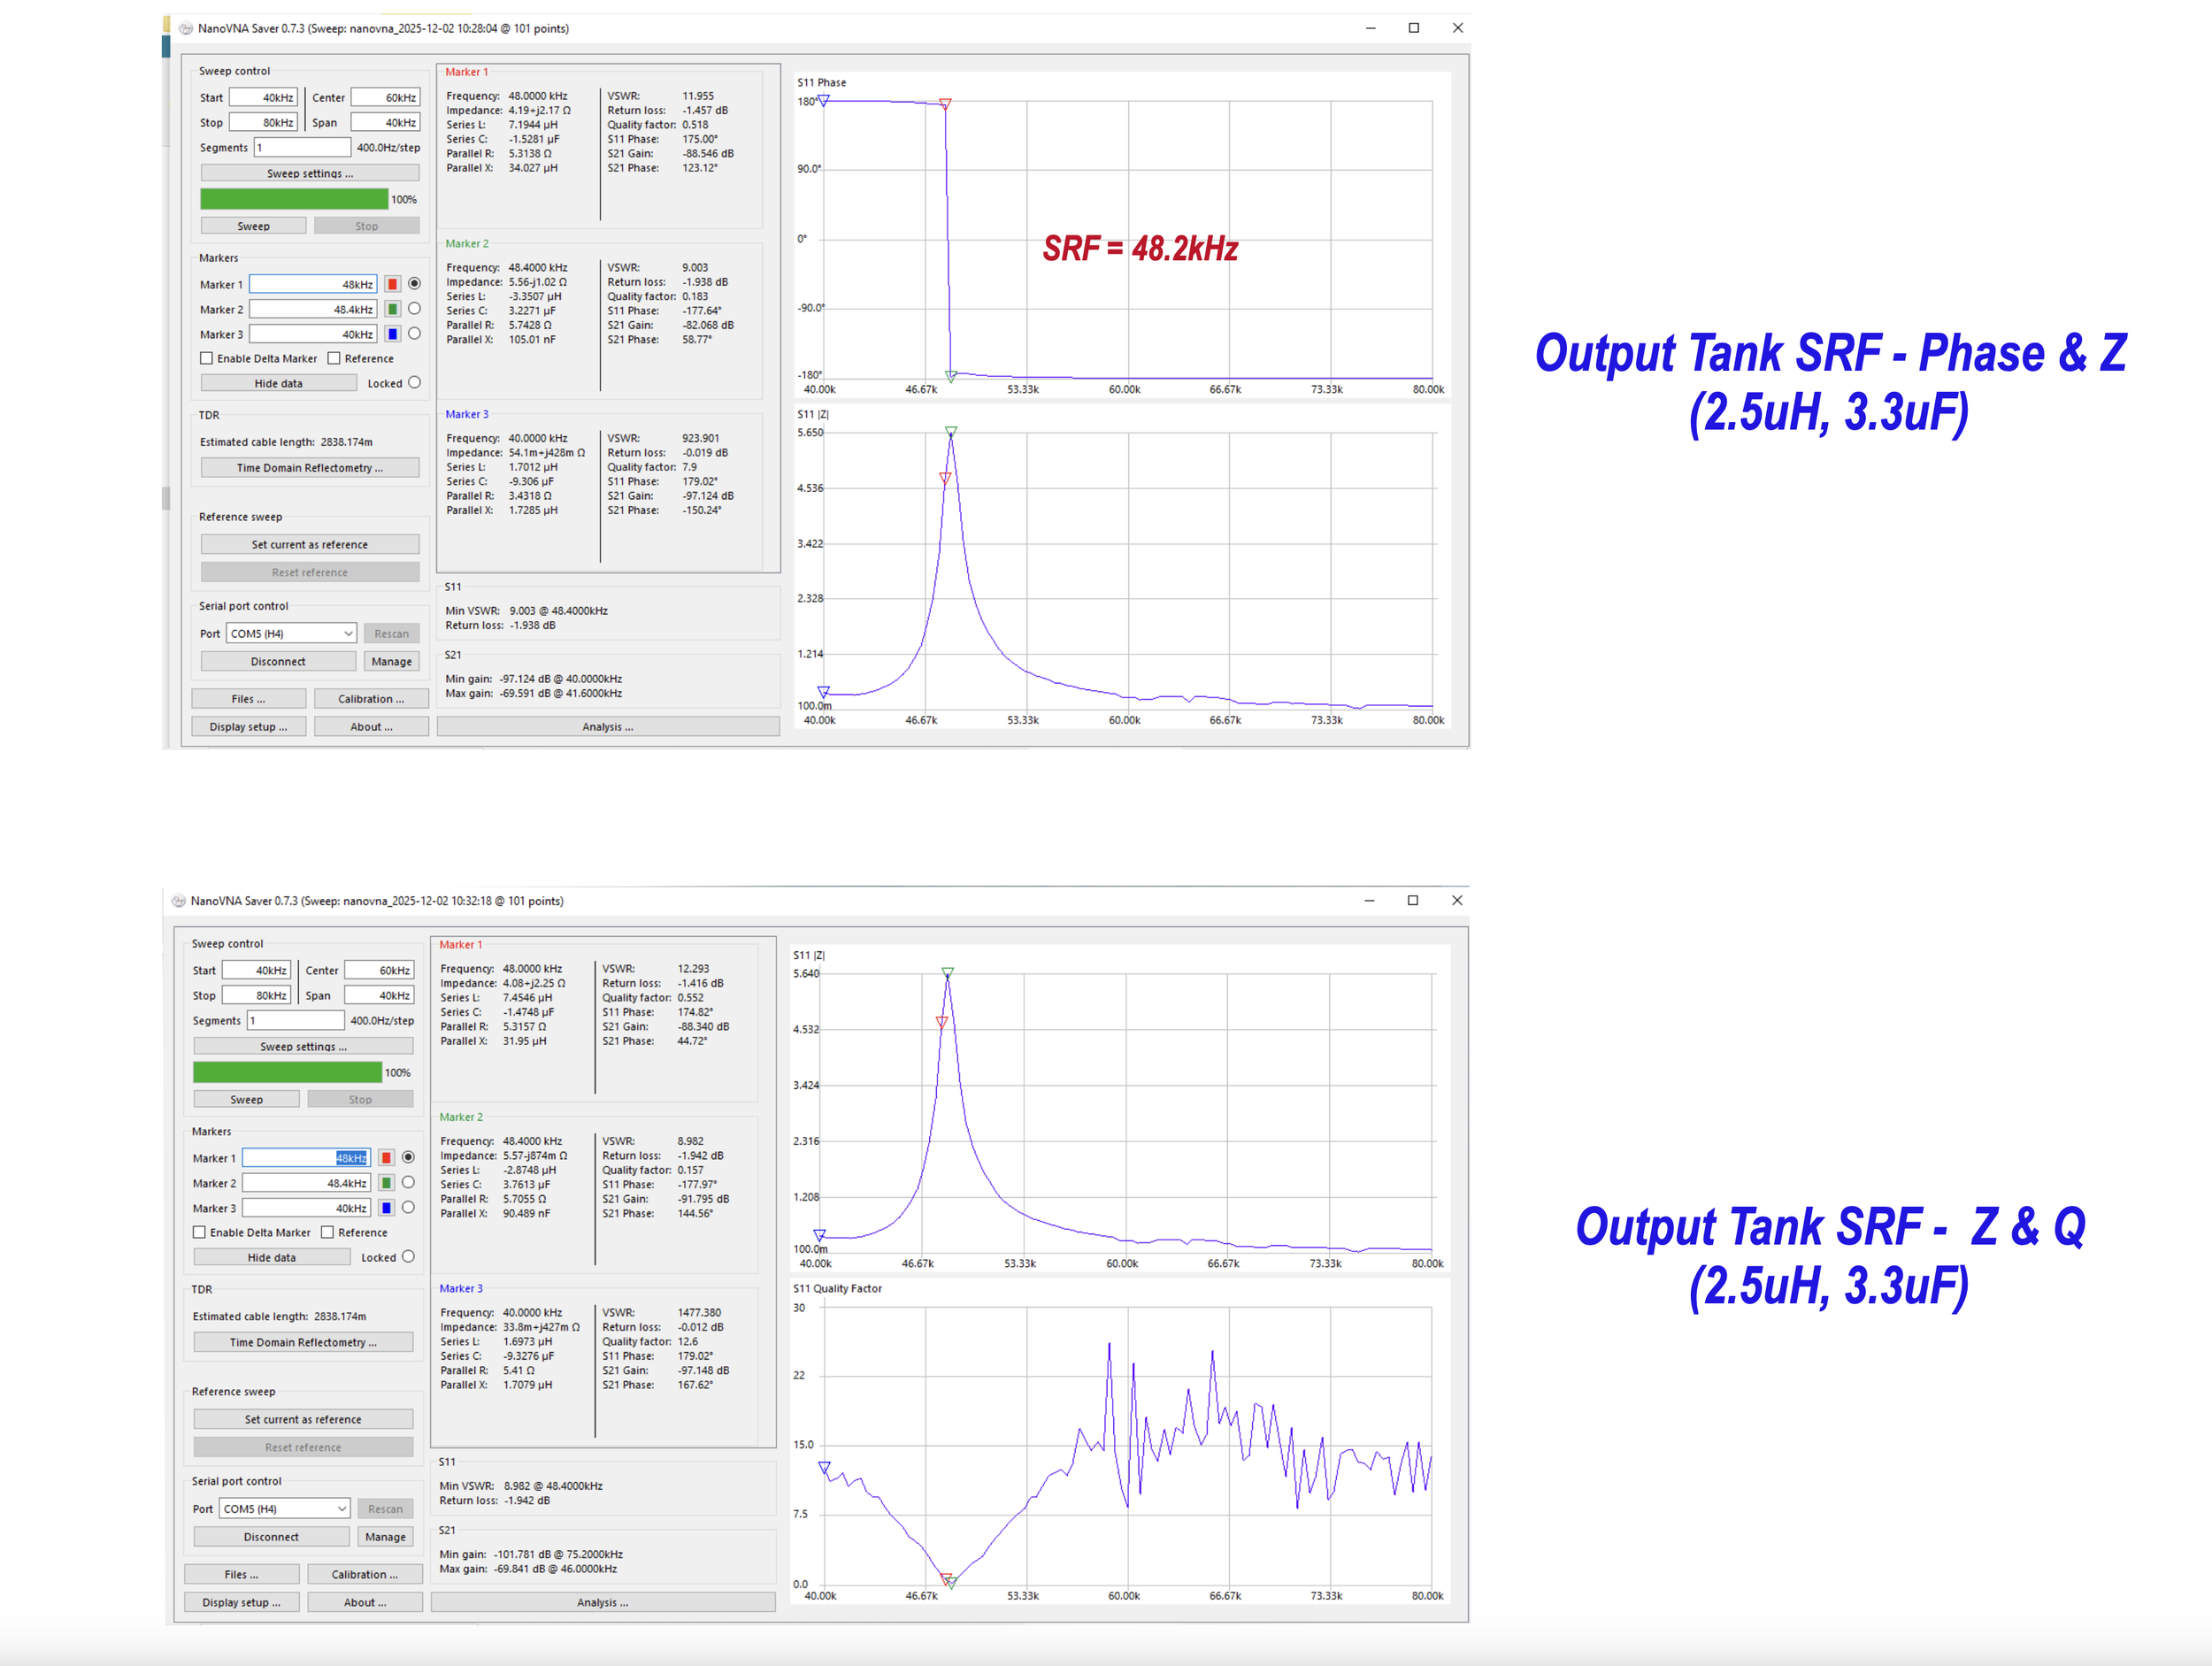Start a new Sweep
This screenshot has height=1666, width=2212.
(x=252, y=225)
